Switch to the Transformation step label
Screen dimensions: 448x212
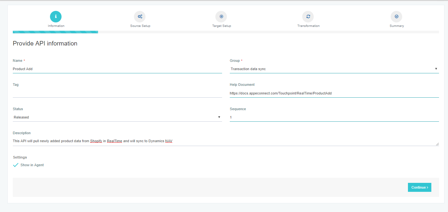(308, 26)
